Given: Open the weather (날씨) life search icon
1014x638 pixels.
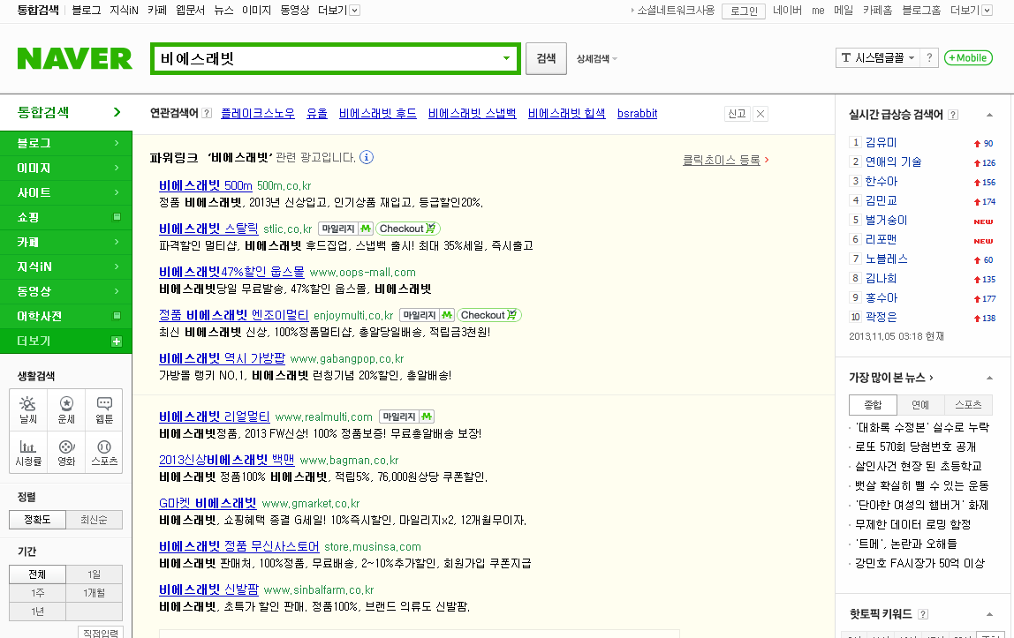Looking at the screenshot, I should pyautogui.click(x=27, y=410).
